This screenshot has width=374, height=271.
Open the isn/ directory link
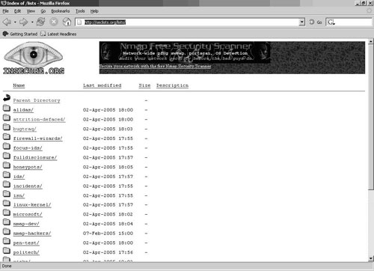pos(19,195)
